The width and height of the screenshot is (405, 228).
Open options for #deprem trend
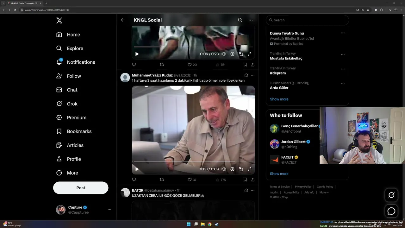pos(343,69)
